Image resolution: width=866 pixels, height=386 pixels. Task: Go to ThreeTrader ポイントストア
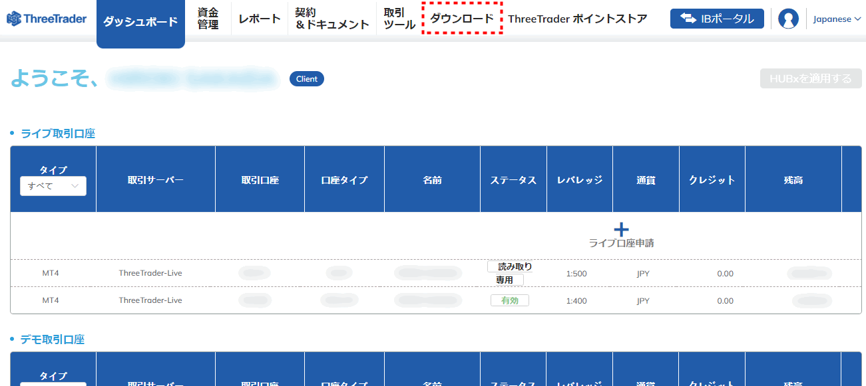pyautogui.click(x=577, y=19)
